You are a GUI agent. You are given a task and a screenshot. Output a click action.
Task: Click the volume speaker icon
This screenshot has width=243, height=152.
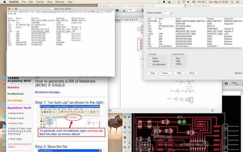188,2
